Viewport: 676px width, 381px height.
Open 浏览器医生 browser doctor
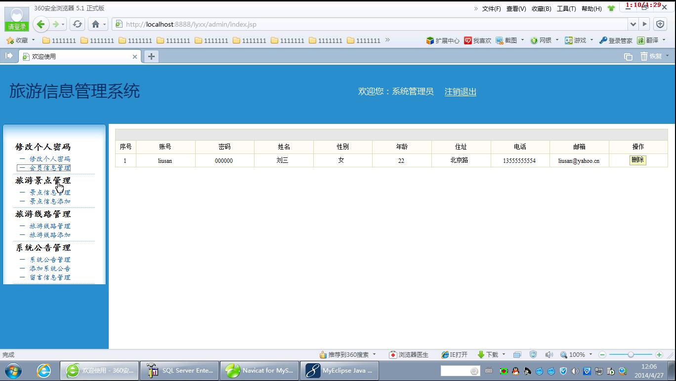pos(409,354)
